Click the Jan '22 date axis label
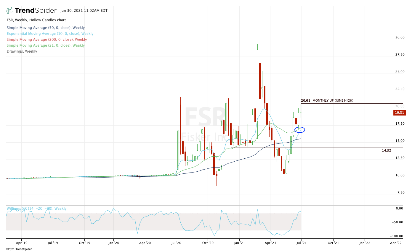 (x=365, y=243)
